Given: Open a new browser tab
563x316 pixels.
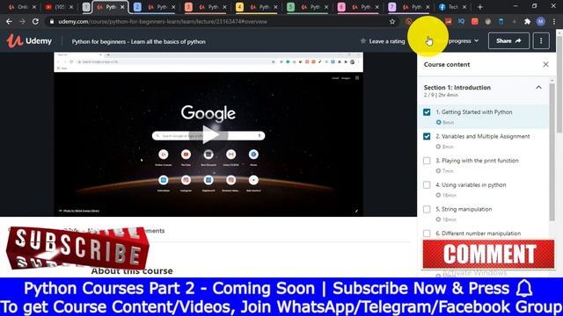Looking at the screenshot, I should click(479, 7).
